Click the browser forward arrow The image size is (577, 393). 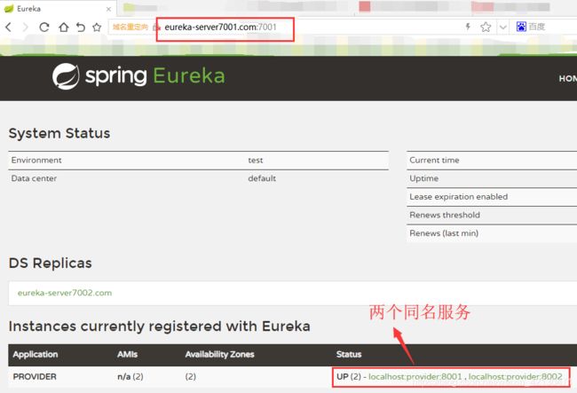[x=25, y=27]
